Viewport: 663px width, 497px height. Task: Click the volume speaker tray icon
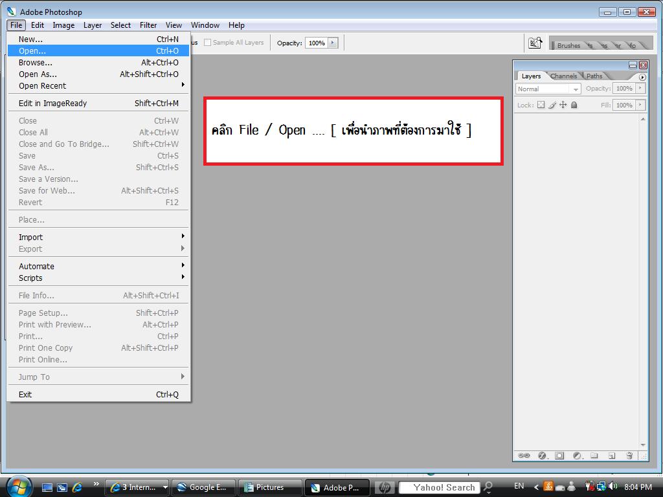tap(613, 487)
